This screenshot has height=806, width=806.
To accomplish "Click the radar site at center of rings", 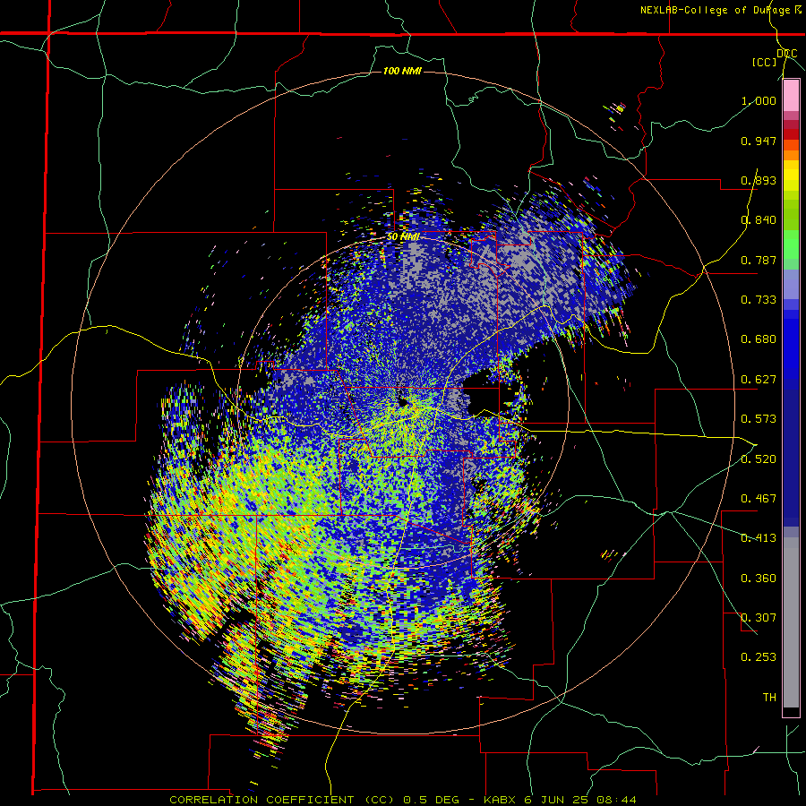I will (402, 402).
